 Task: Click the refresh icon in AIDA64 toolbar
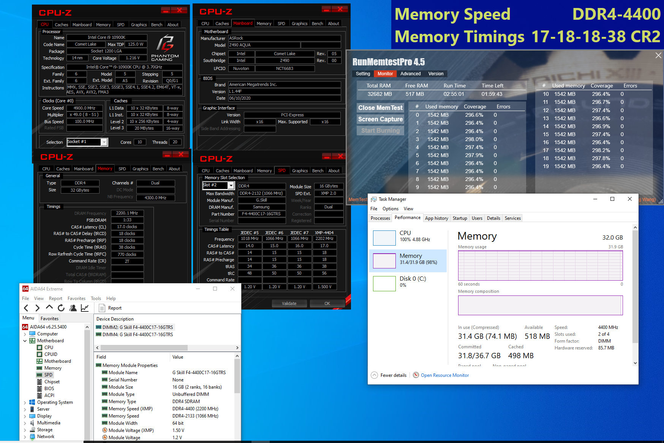pyautogui.click(x=61, y=308)
